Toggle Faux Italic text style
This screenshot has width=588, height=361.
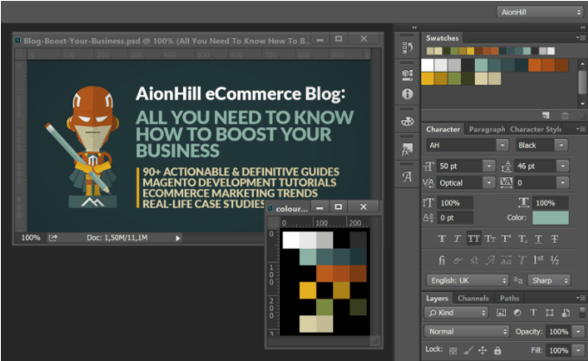(458, 238)
